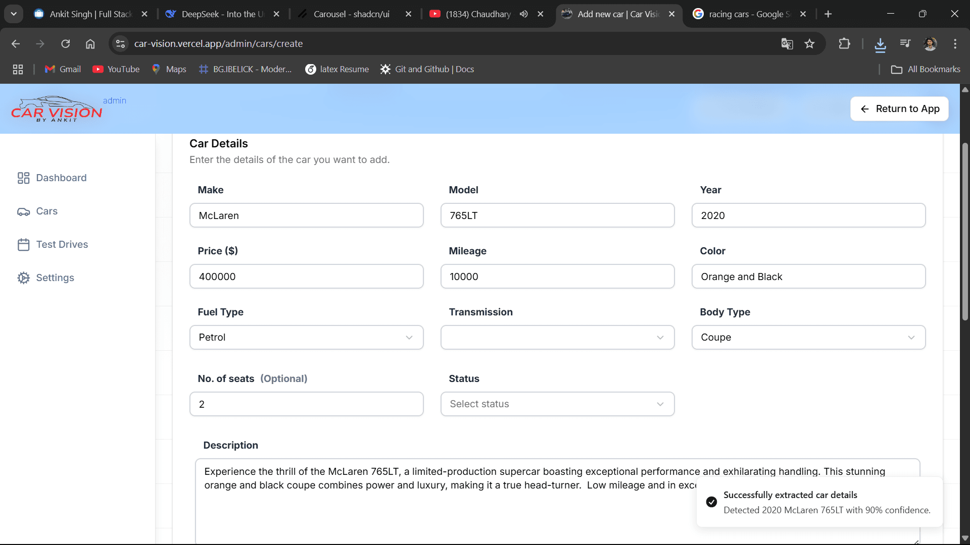970x545 pixels.
Task: Click the Google Translate icon in address bar
Action: click(x=787, y=44)
